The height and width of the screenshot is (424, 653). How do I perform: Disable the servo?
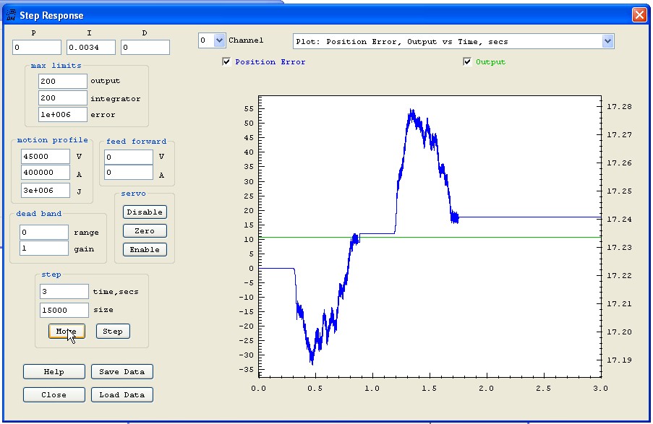(145, 212)
